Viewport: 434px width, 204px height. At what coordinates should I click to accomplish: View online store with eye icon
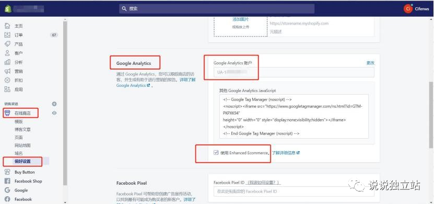[54, 113]
